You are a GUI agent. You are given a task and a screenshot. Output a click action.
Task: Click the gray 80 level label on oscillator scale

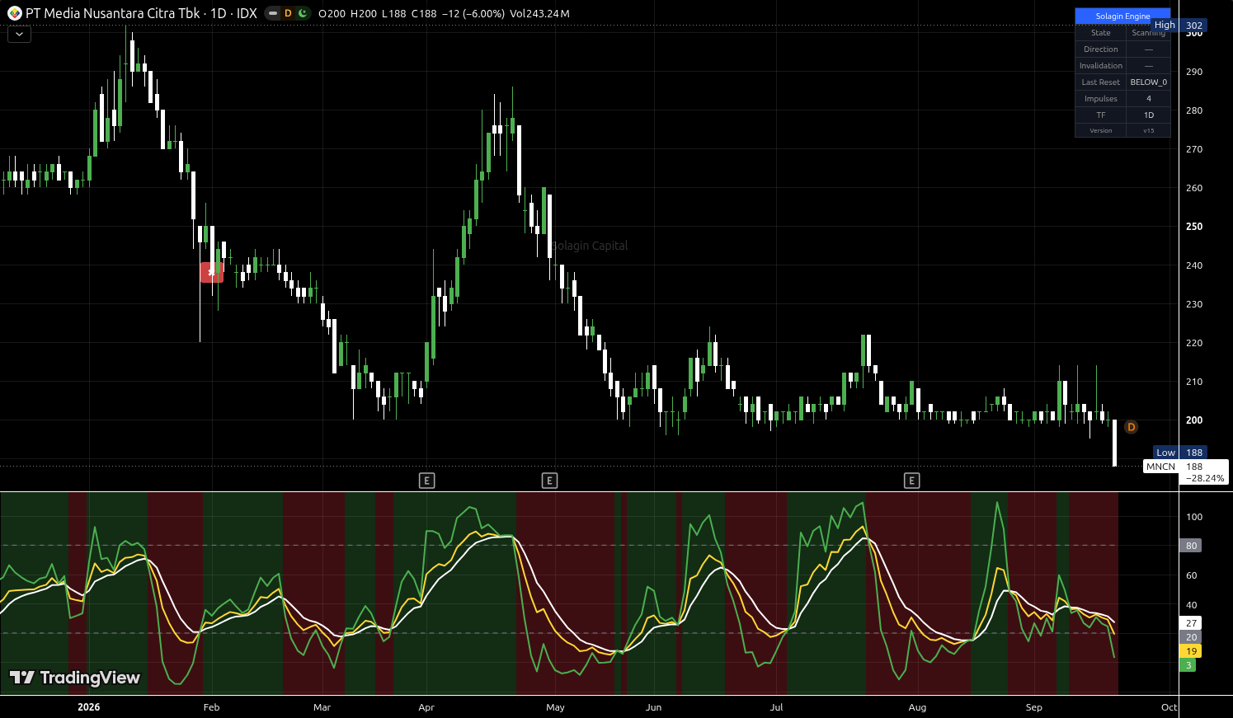pyautogui.click(x=1191, y=546)
